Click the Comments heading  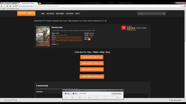[42, 86]
